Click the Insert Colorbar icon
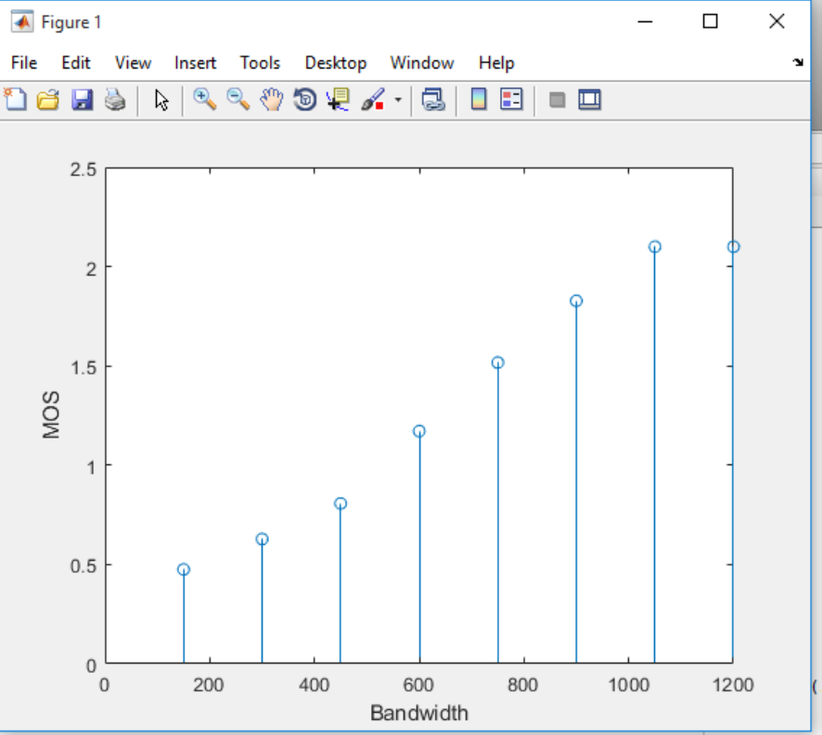 [479, 99]
